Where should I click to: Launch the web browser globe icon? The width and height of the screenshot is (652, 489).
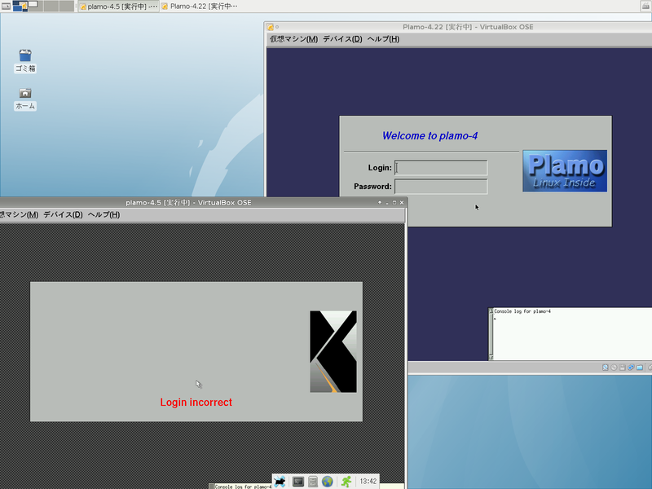click(328, 482)
